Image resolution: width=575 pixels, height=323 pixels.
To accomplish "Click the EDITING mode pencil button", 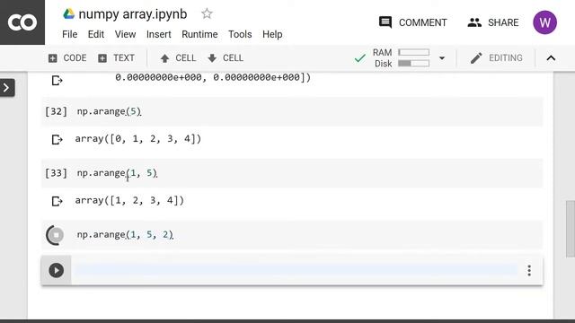I will 497,57.
